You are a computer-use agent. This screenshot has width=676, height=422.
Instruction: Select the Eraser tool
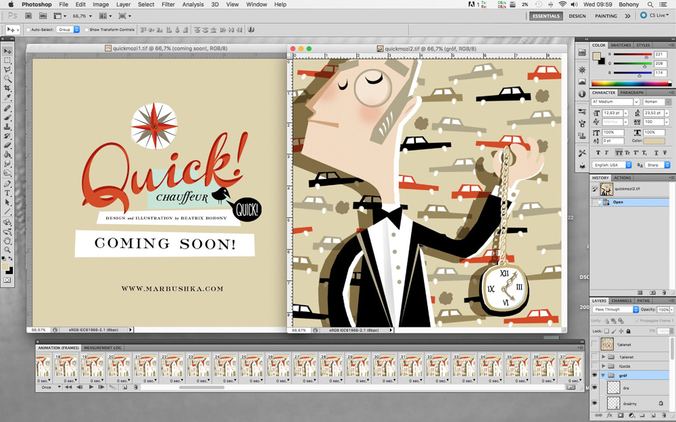tap(7, 144)
